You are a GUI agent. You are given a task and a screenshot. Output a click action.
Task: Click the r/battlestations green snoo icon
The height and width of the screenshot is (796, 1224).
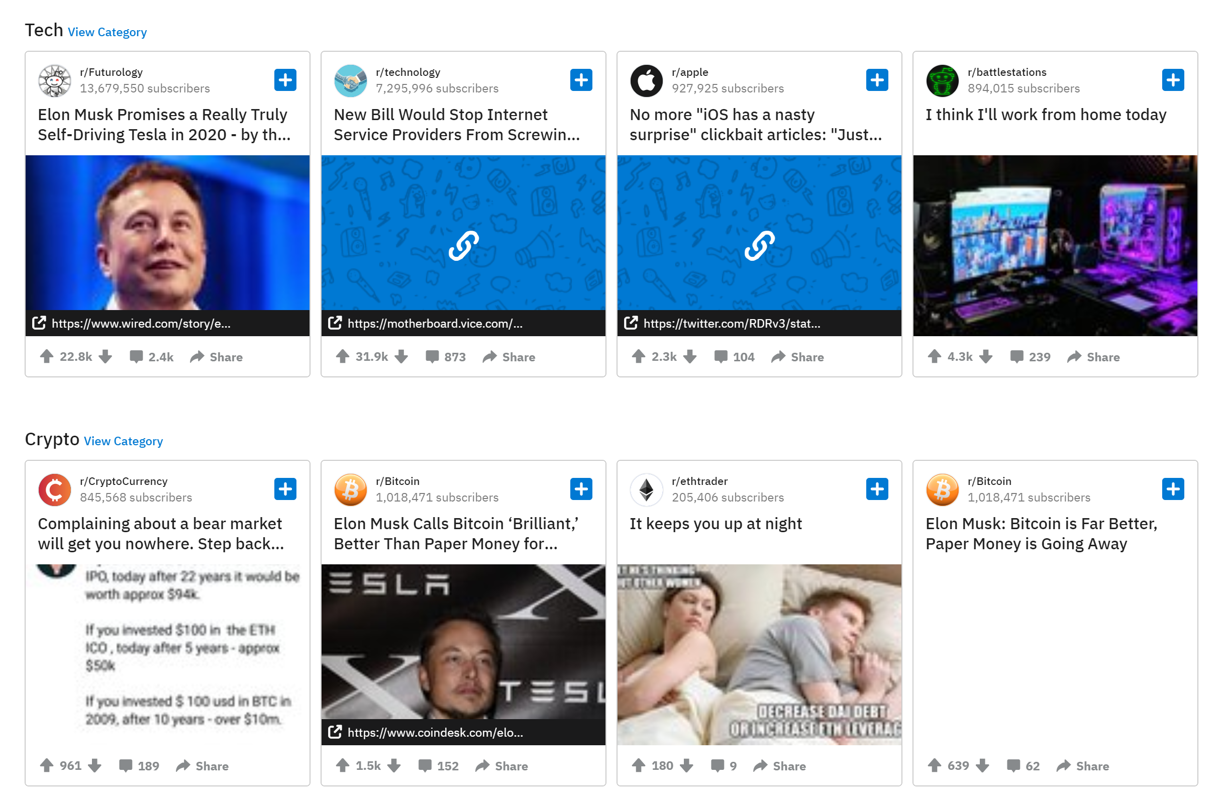tap(942, 80)
